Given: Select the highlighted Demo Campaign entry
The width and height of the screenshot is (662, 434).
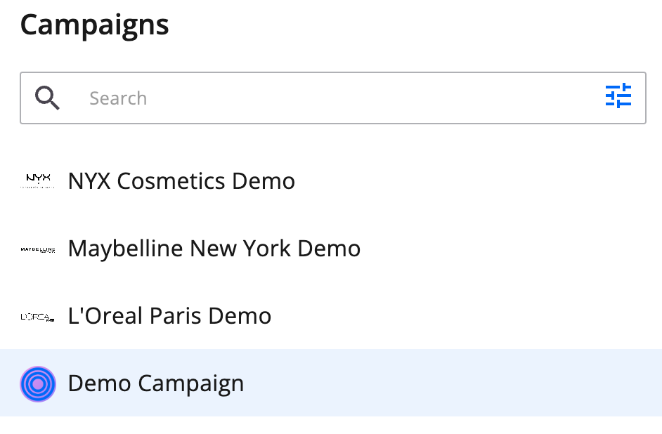Looking at the screenshot, I should (331, 383).
